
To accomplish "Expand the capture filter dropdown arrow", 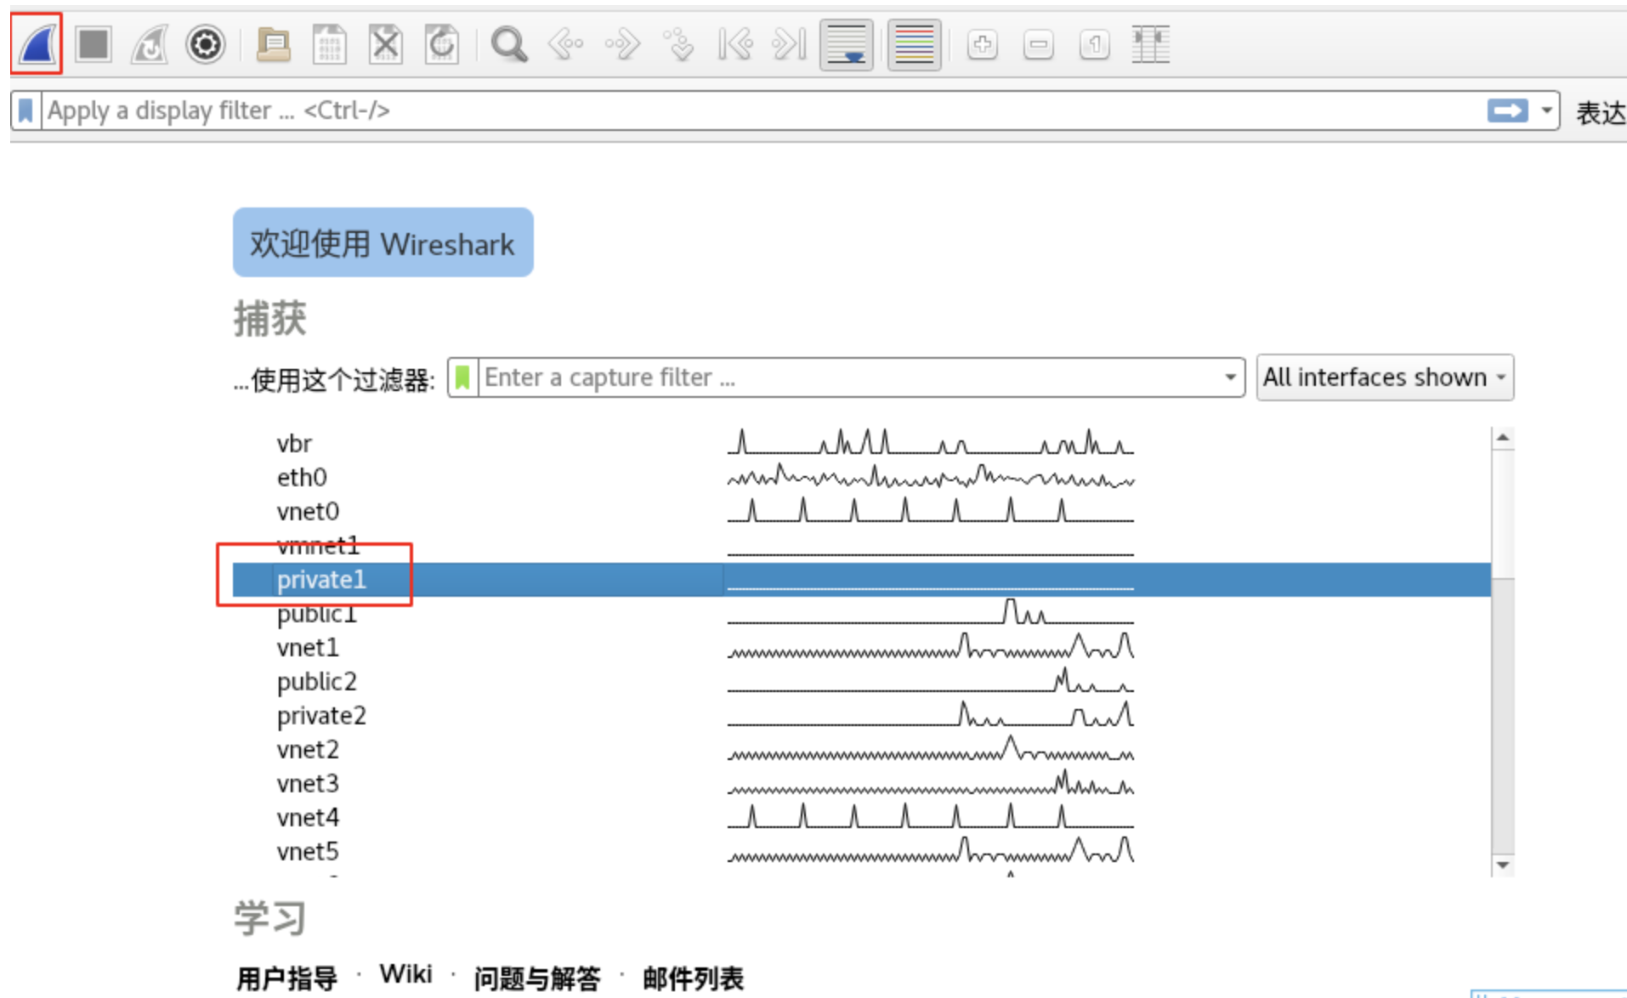I will click(1230, 377).
